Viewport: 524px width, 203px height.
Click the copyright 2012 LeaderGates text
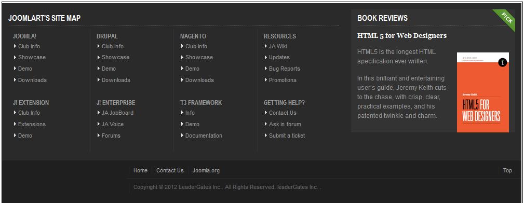tap(227, 187)
